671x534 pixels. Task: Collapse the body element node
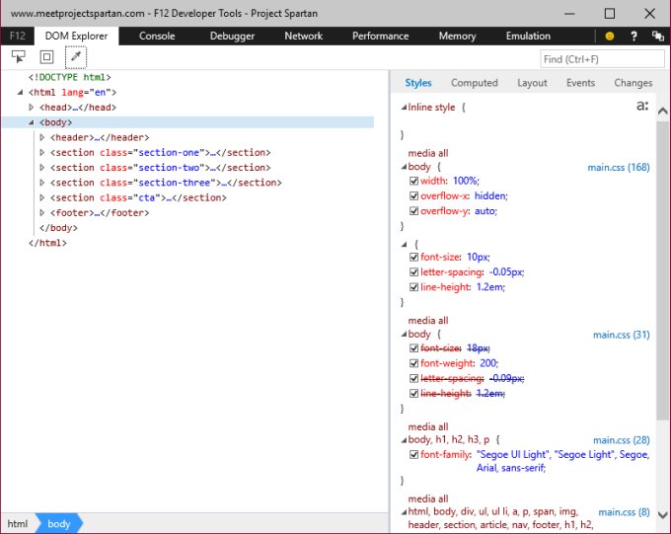click(31, 122)
